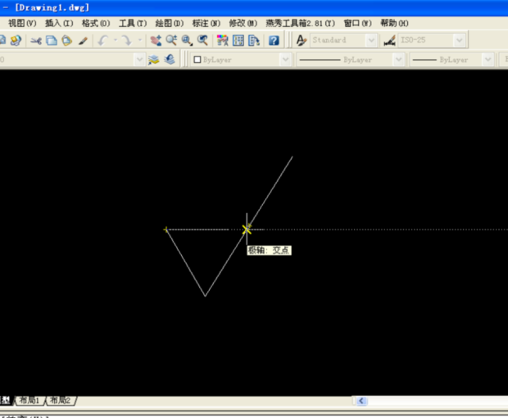Open the 工具(T) menu
This screenshot has width=508, height=418.
coord(133,23)
